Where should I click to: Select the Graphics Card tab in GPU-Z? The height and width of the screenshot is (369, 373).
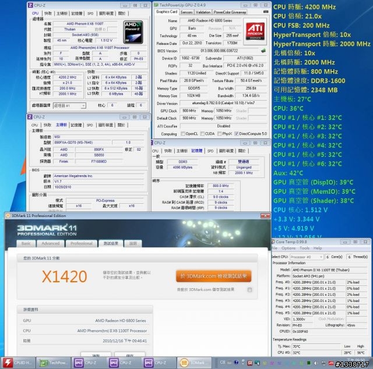tap(167, 12)
